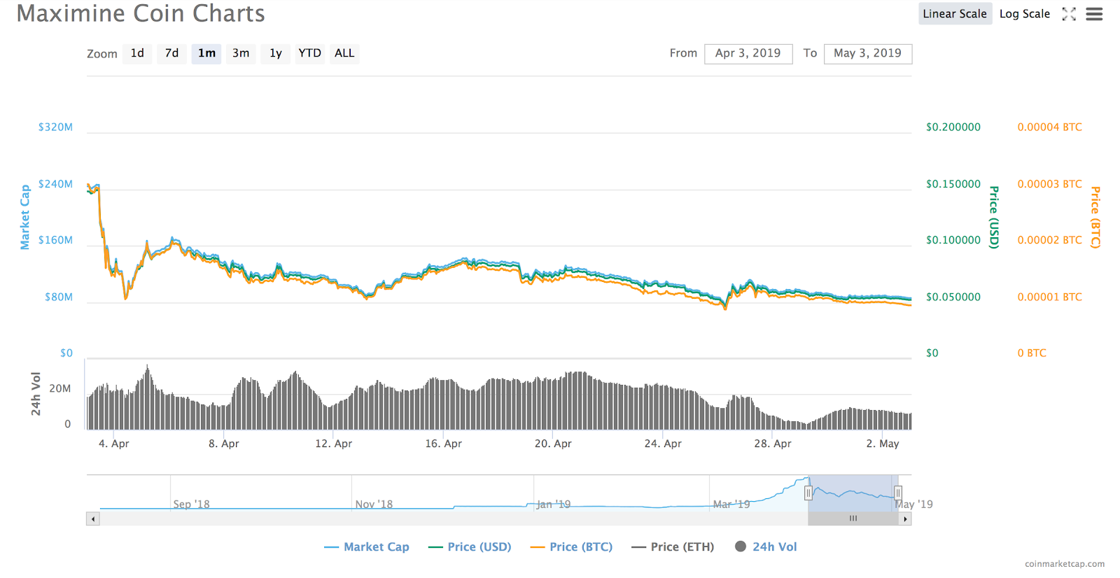Set zoom range to 3m
This screenshot has width=1120, height=578.
[x=241, y=53]
